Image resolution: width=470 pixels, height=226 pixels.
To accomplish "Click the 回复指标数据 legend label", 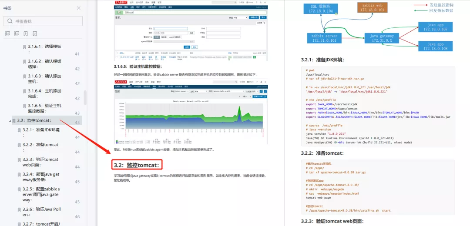I will point(442,10).
